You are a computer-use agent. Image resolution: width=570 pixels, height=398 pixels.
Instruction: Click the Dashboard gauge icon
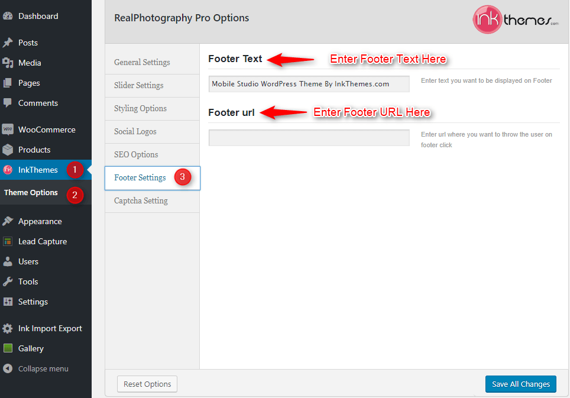point(8,16)
